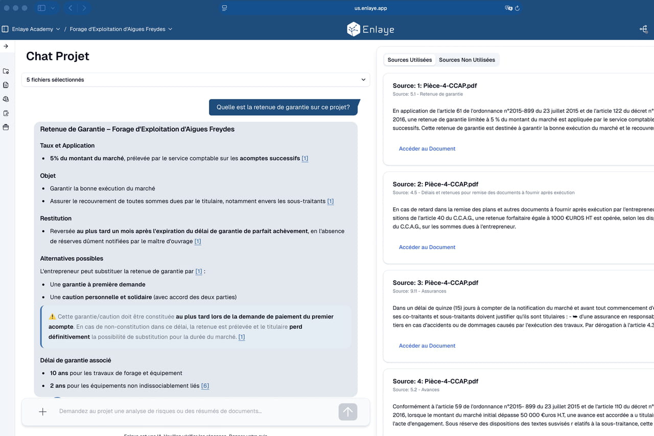Expand the left sidebar with the arrow icon
This screenshot has width=654, height=436.
[x=6, y=46]
